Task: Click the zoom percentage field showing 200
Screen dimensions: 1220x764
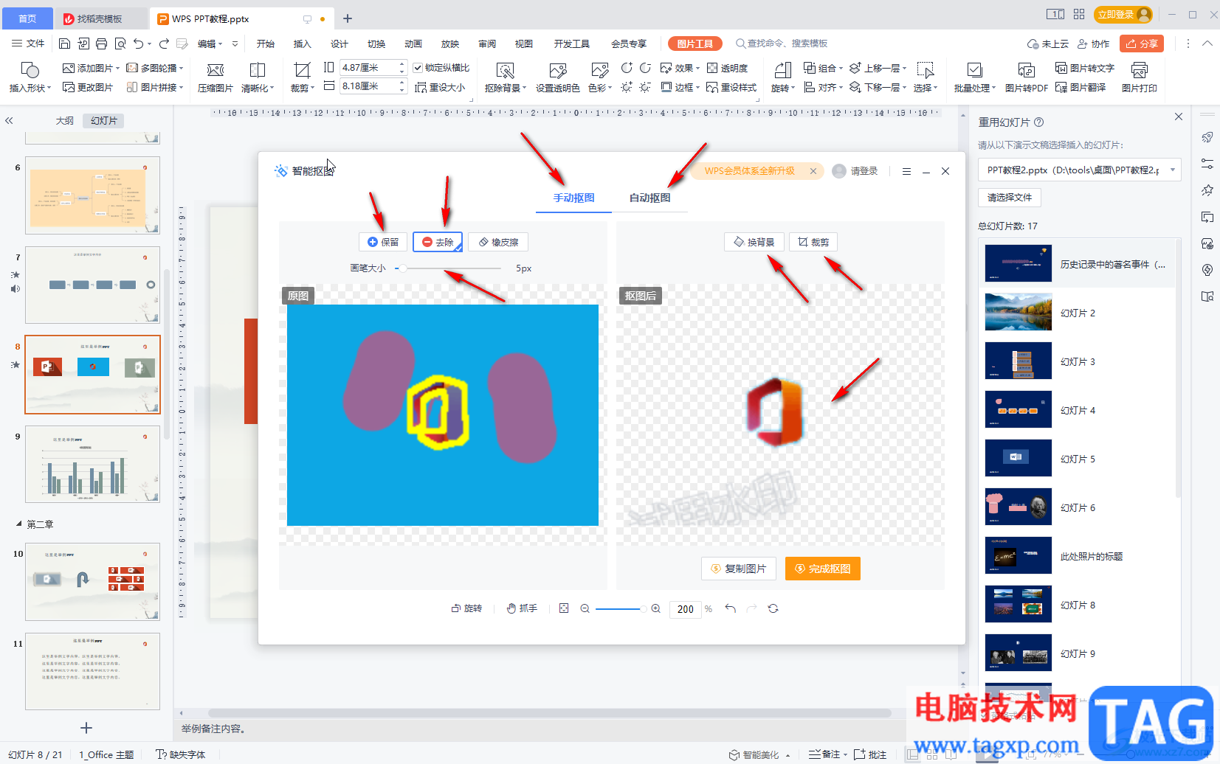Action: coord(685,608)
